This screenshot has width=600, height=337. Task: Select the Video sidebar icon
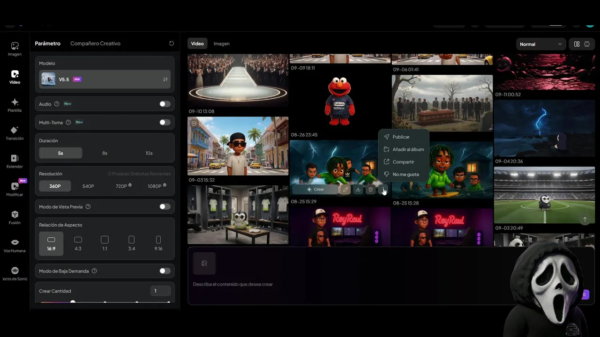15,77
